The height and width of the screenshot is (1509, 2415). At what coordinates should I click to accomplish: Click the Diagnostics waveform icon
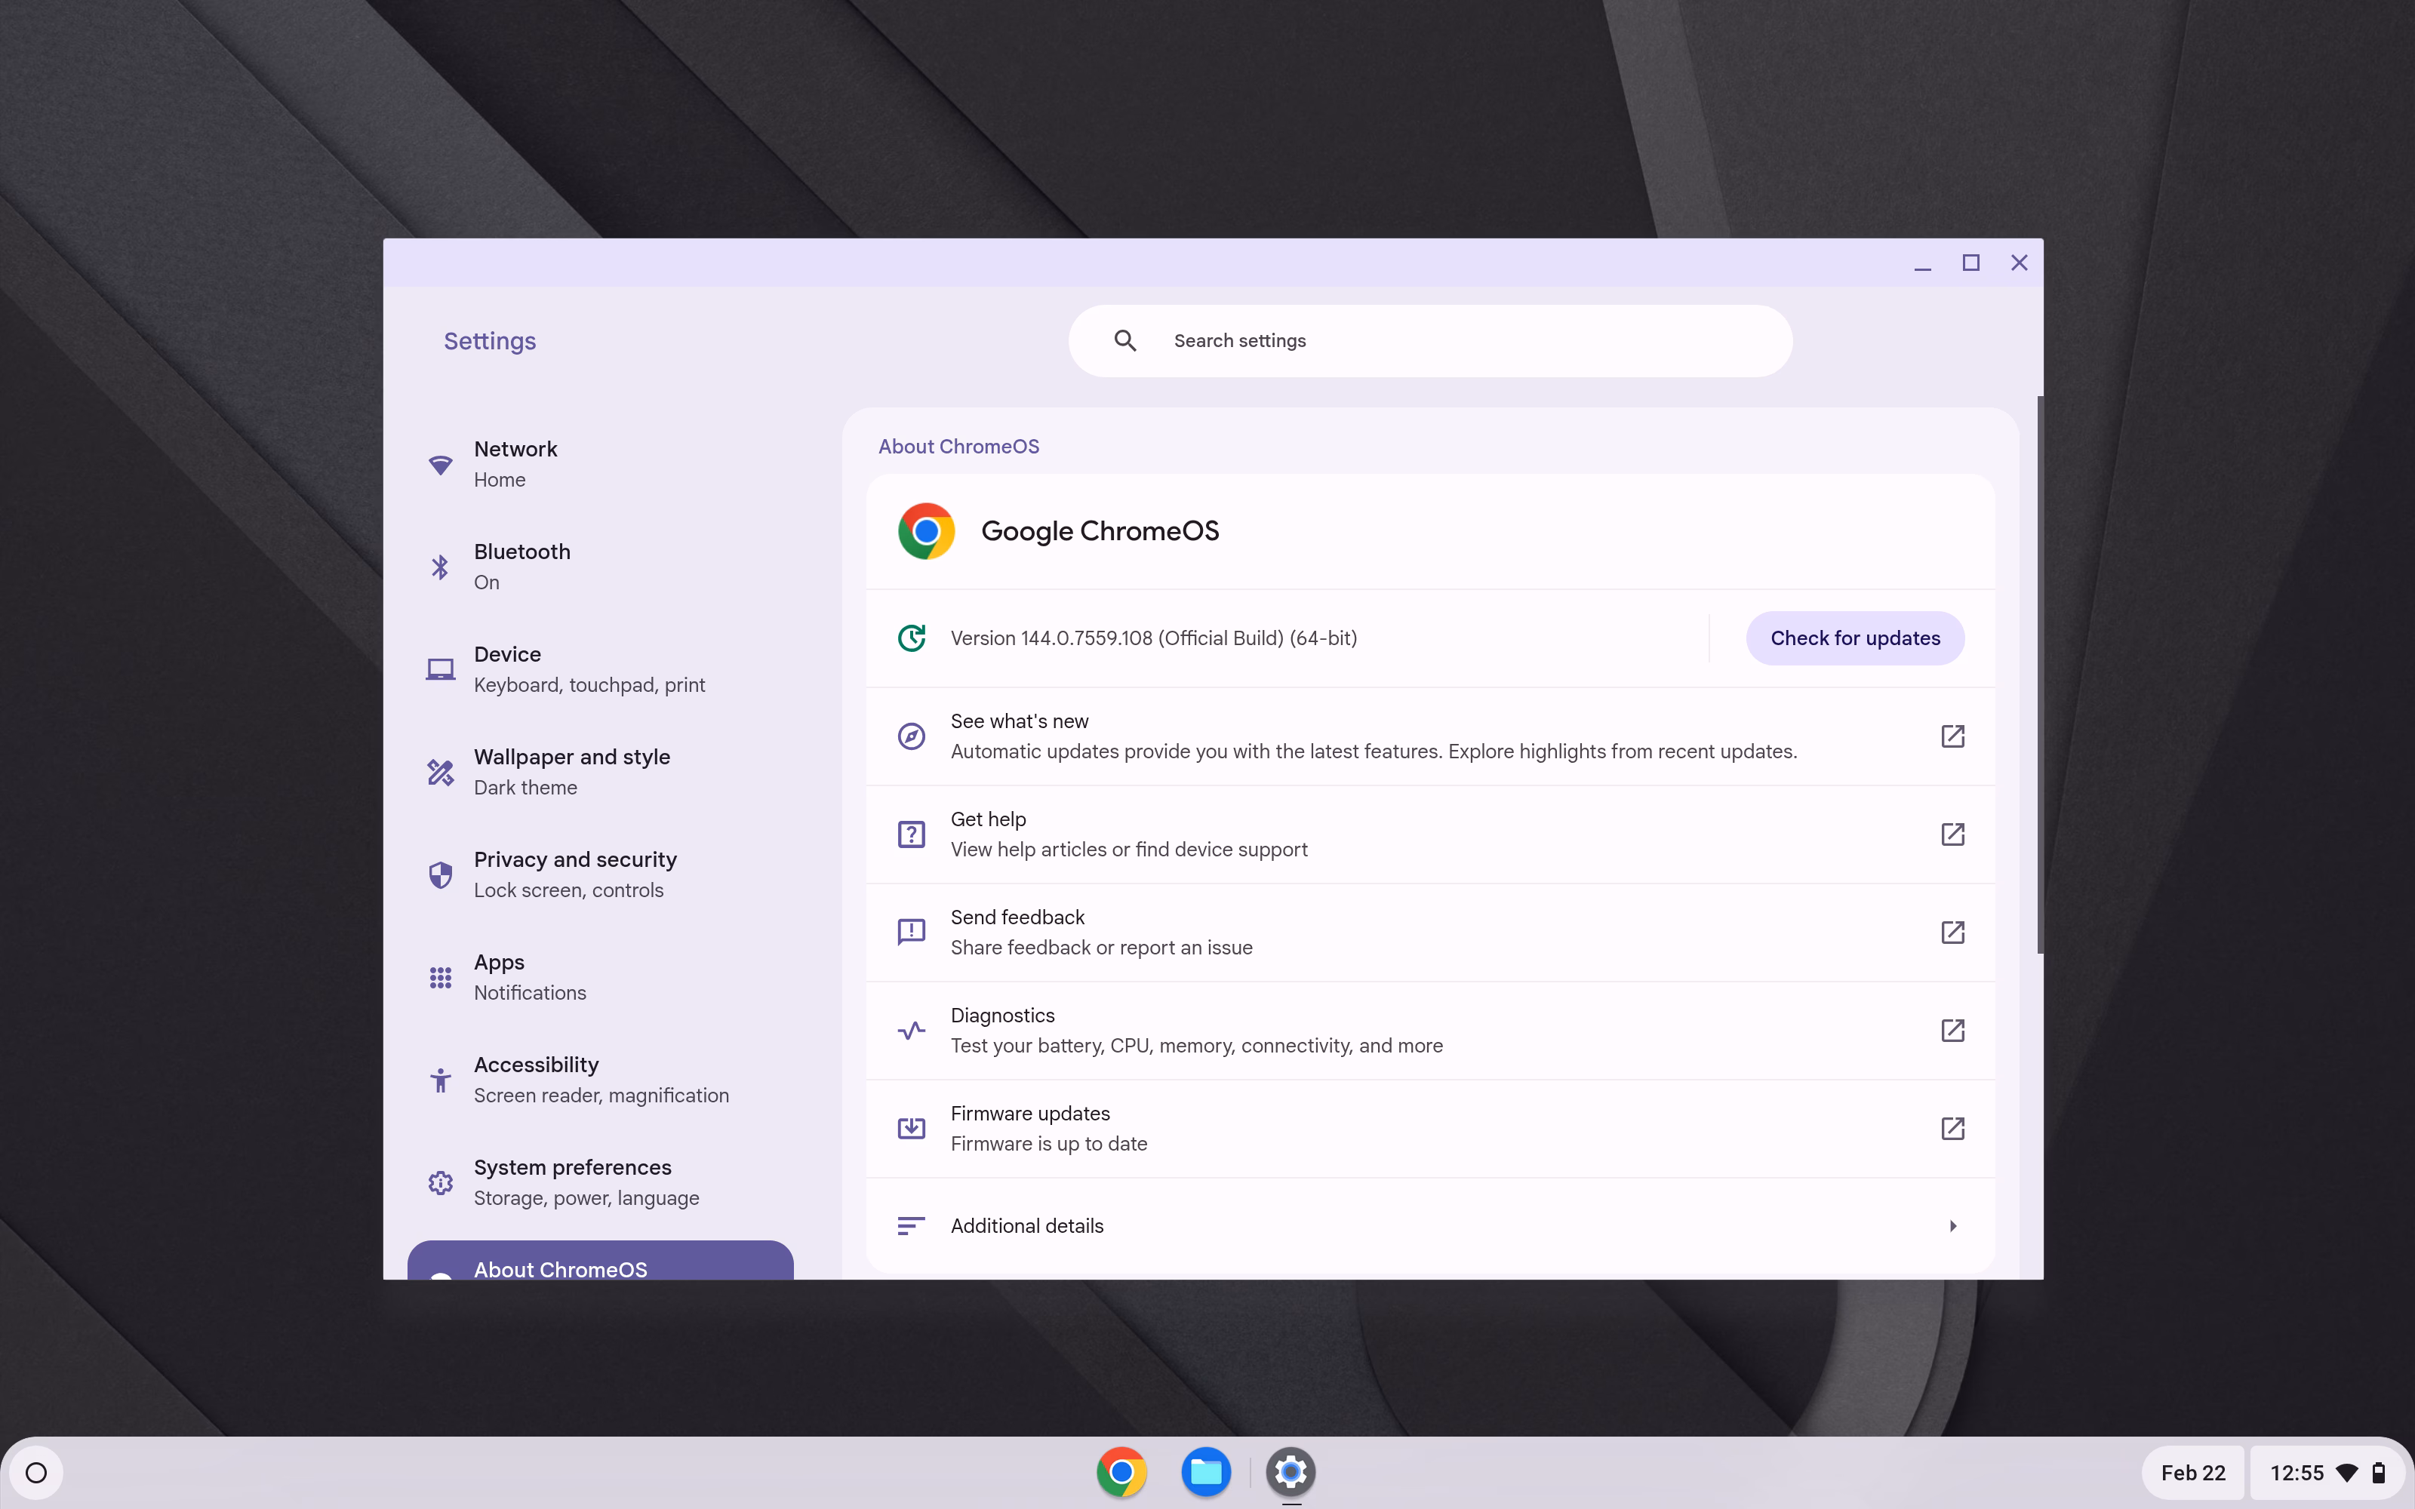coord(910,1029)
